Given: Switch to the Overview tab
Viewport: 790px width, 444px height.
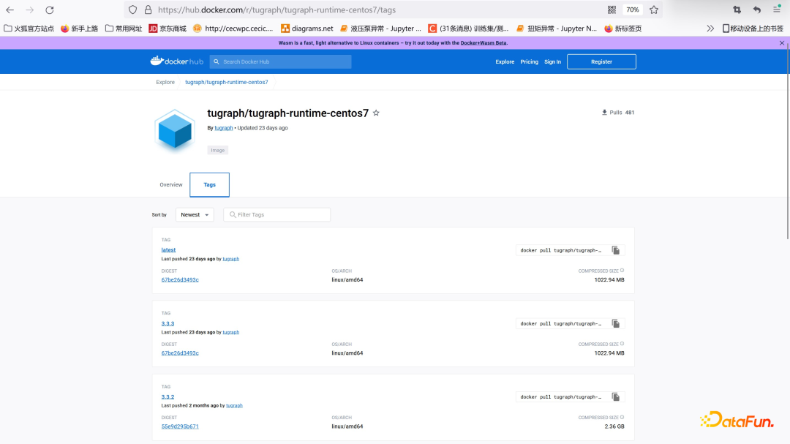Looking at the screenshot, I should coord(170,184).
